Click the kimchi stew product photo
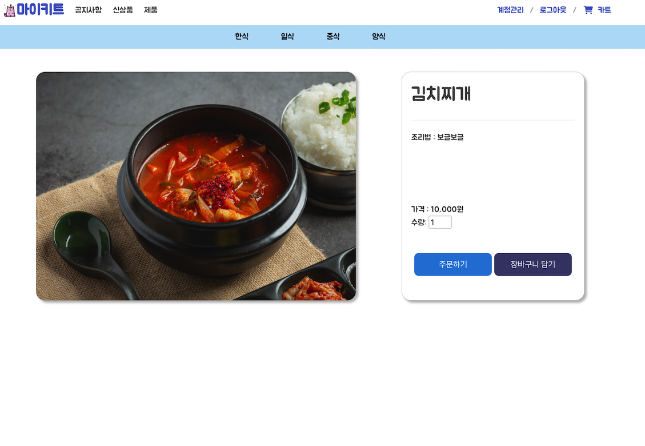Viewport: 645px width, 446px height. [x=196, y=186]
